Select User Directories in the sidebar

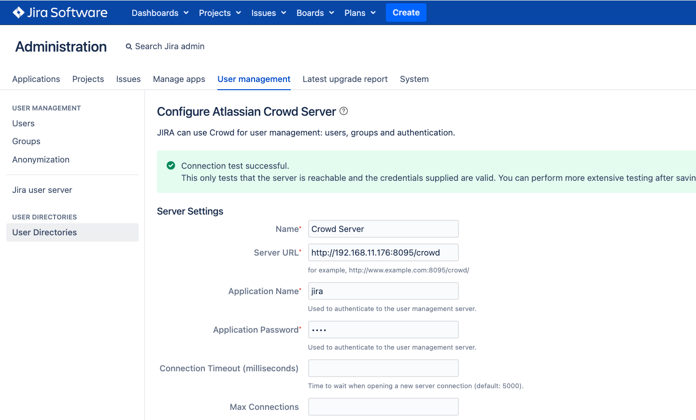(x=72, y=232)
